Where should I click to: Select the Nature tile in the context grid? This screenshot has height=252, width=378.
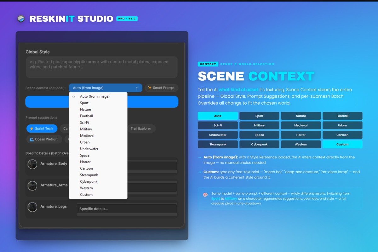pyautogui.click(x=301, y=116)
